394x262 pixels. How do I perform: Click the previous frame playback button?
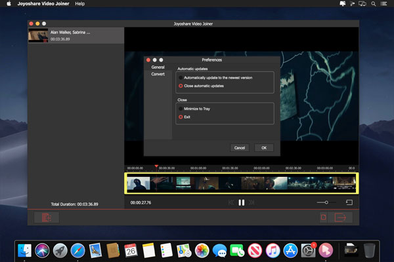pos(230,202)
